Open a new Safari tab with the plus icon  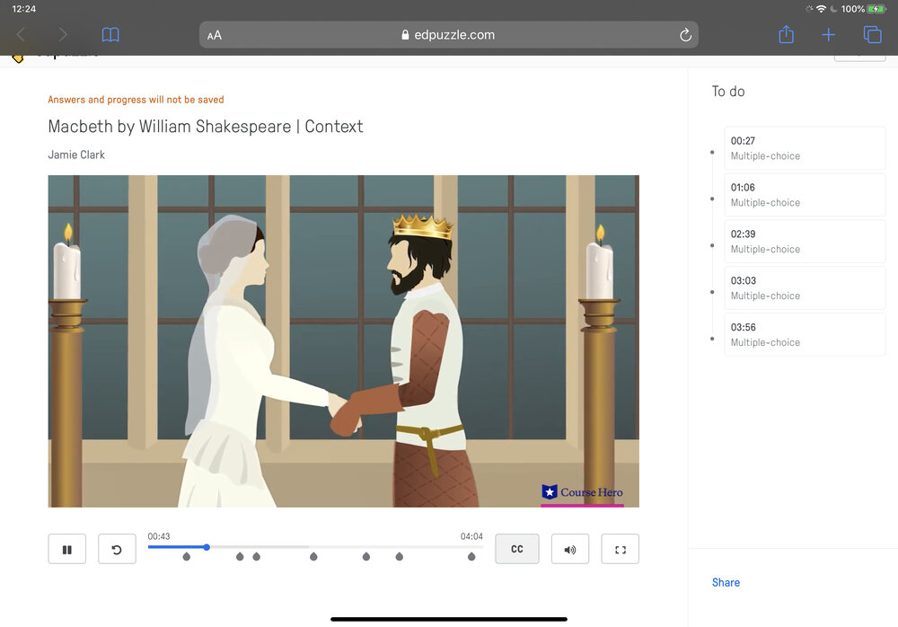pos(828,34)
